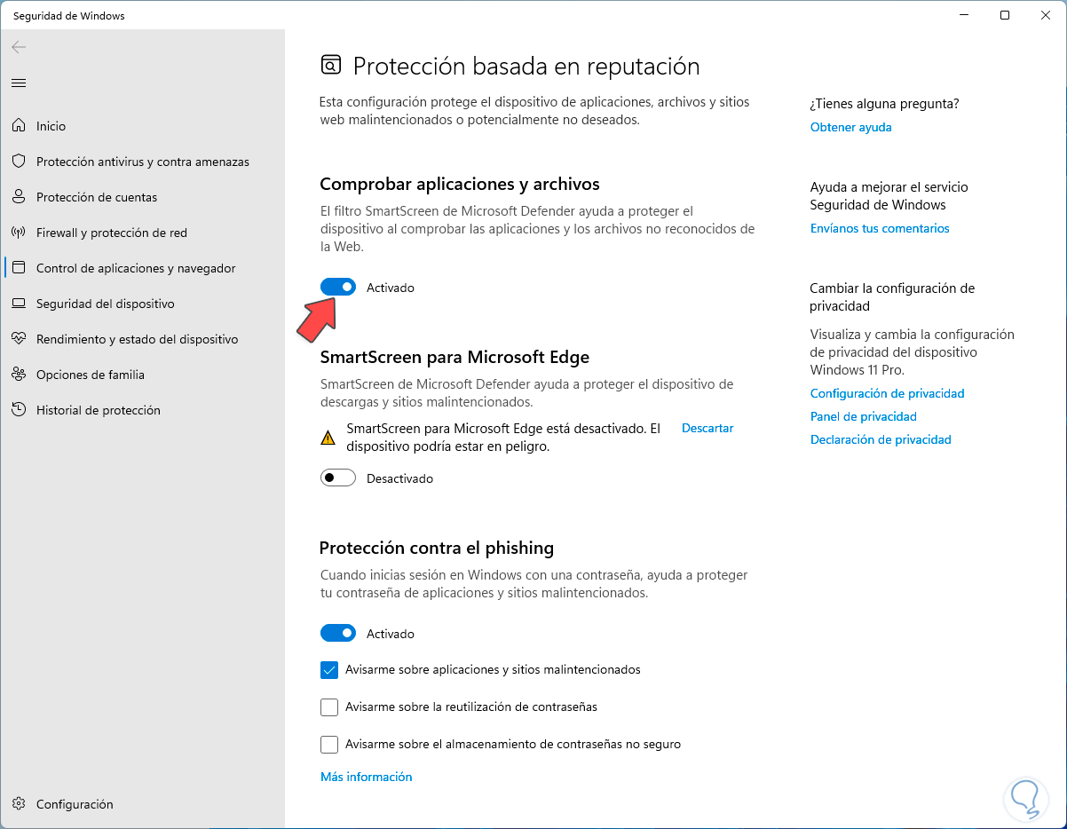Open the Obtener ayuda link
This screenshot has width=1067, height=829.
point(850,127)
